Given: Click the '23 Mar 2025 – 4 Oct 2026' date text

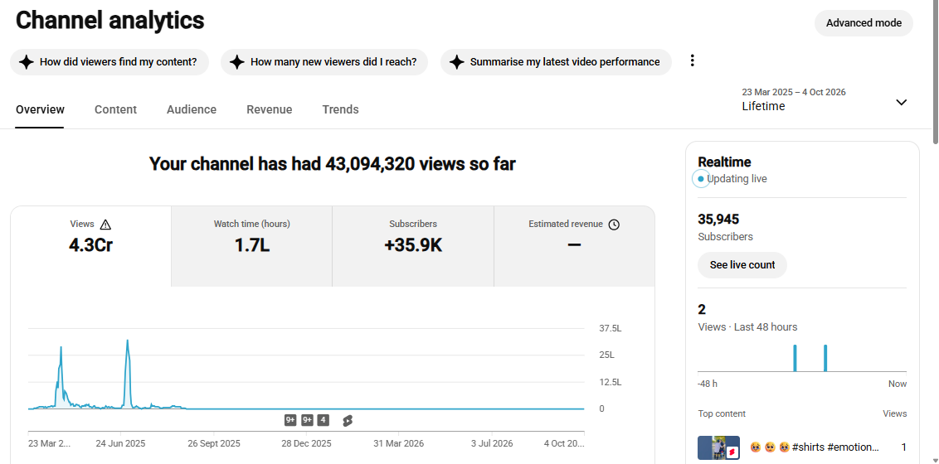Looking at the screenshot, I should coord(794,92).
